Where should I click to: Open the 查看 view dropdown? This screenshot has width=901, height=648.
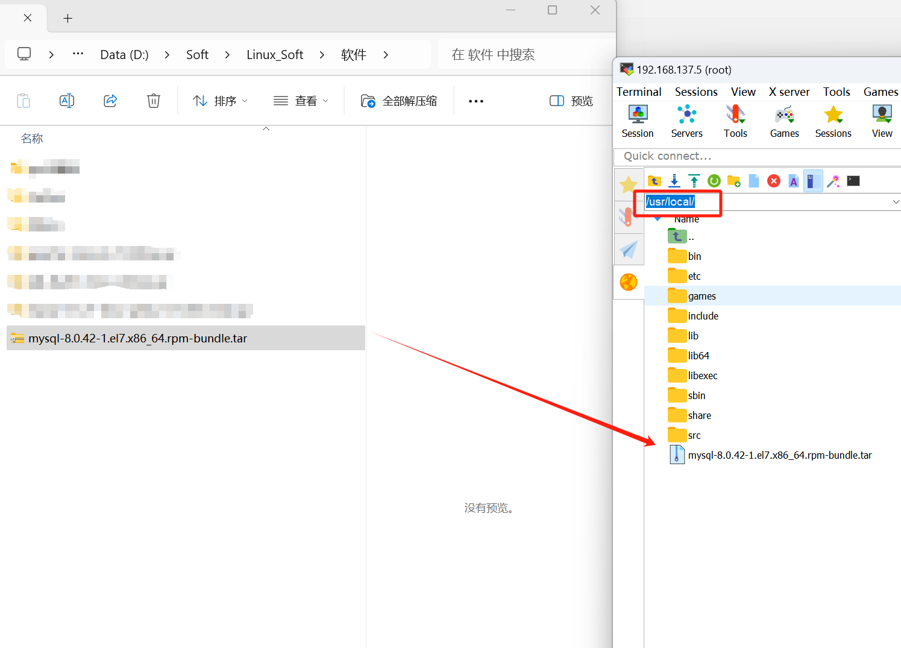(x=301, y=101)
